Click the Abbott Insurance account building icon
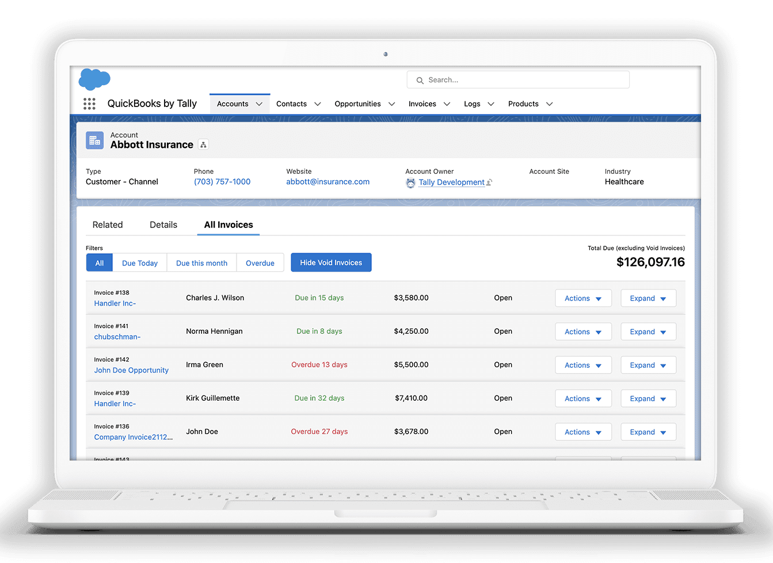773x563 pixels. click(x=94, y=140)
